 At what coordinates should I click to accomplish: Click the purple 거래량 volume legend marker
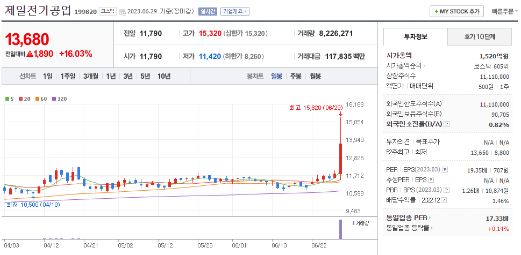pos(353,223)
